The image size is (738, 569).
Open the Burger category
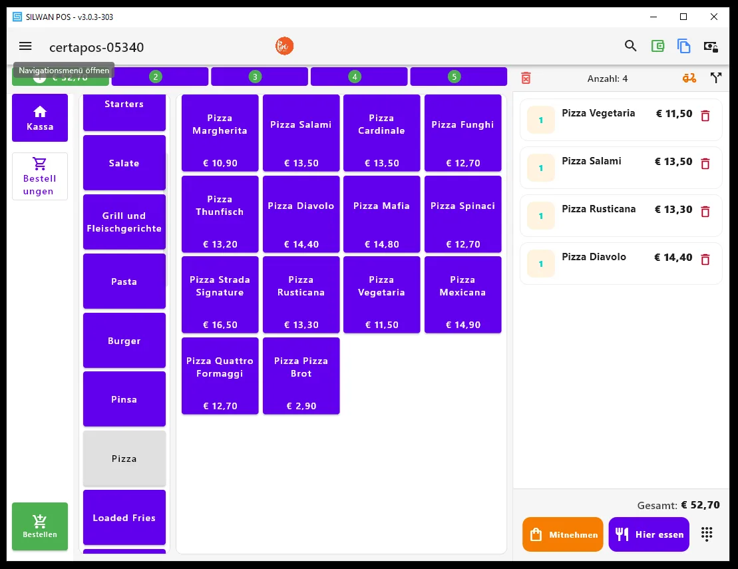pos(124,341)
